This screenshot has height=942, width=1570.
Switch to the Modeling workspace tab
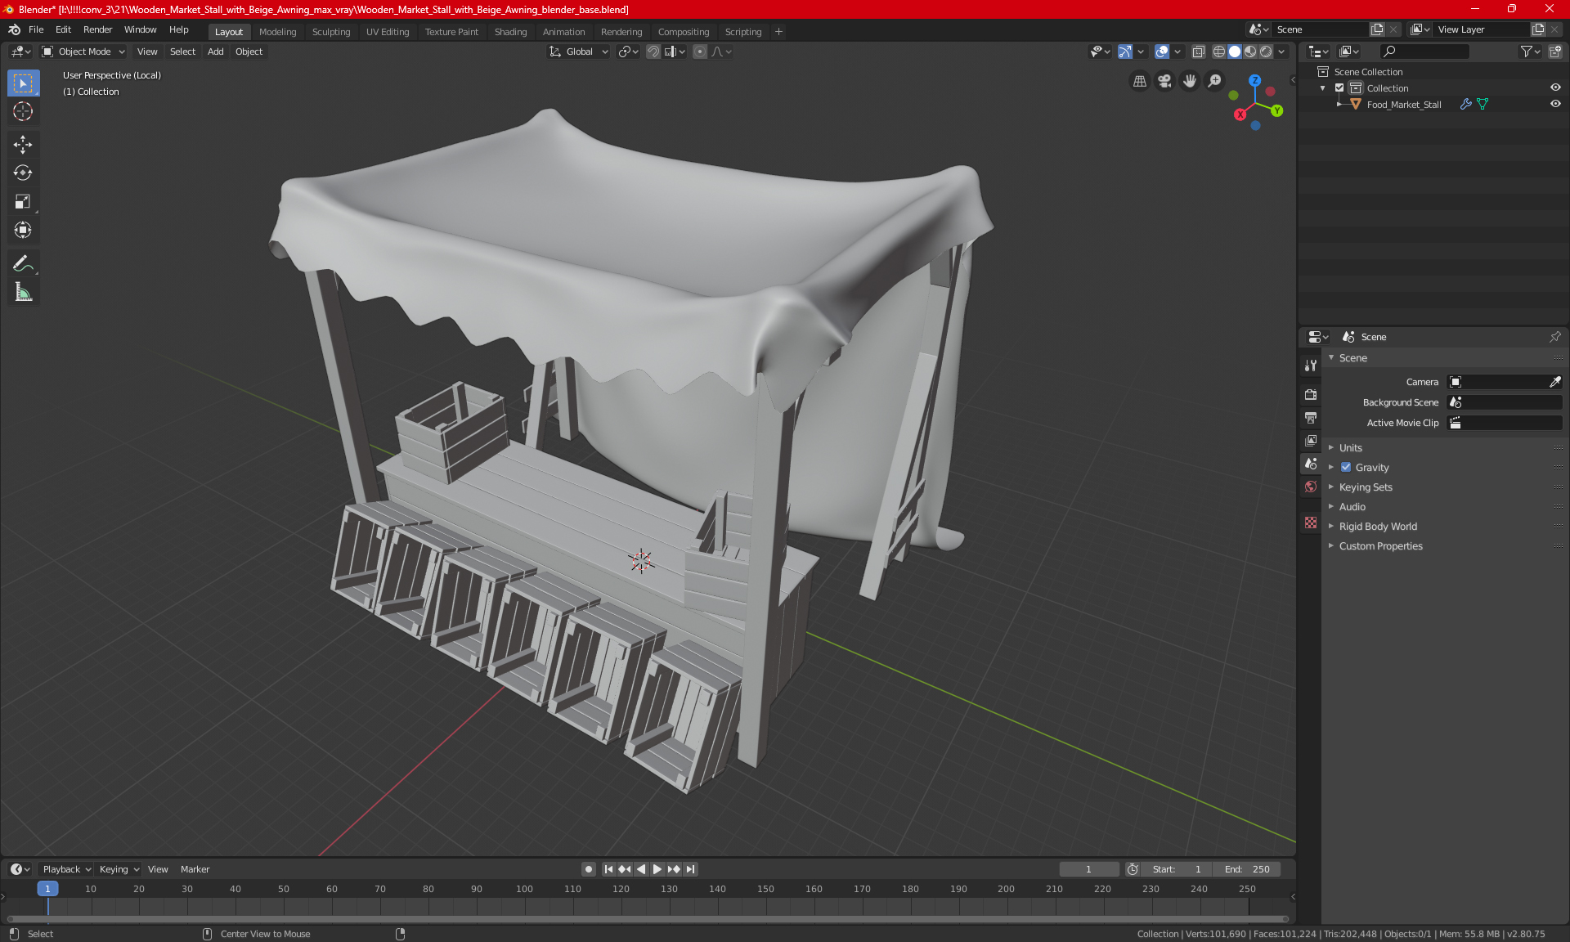[277, 32]
